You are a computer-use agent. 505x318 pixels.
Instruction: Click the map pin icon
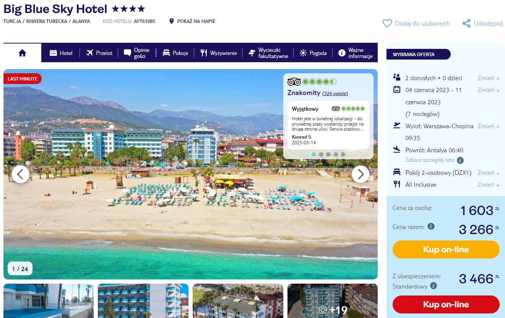tap(172, 21)
